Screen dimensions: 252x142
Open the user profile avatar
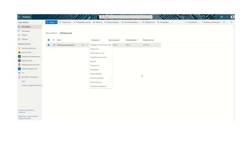pyautogui.click(x=232, y=17)
